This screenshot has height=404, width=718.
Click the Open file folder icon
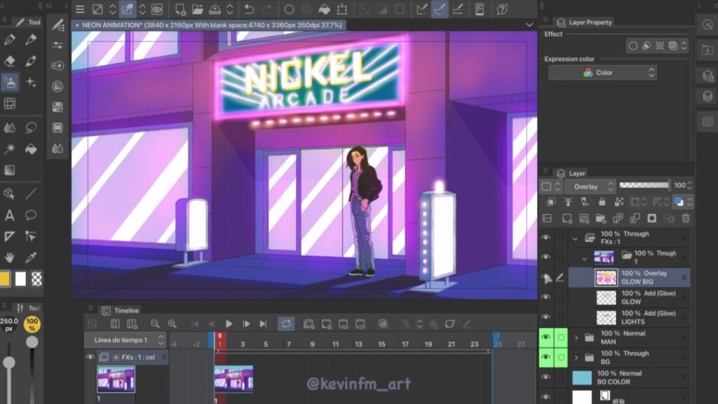click(x=197, y=9)
